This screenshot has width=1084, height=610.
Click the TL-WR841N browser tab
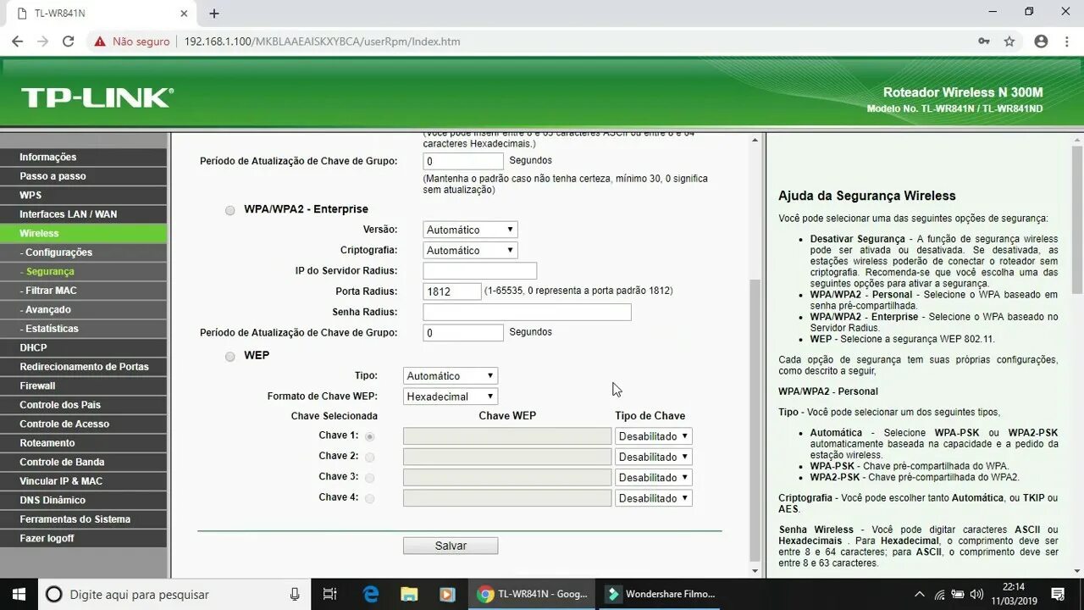pos(102,14)
